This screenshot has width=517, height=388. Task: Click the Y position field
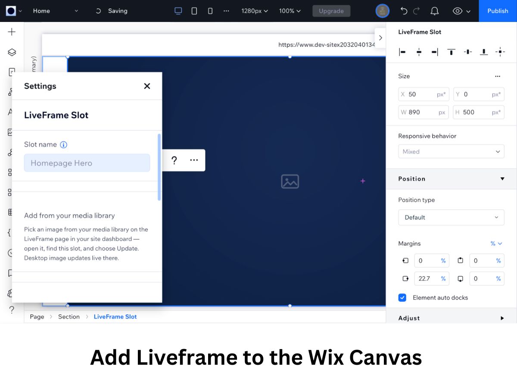(479, 94)
